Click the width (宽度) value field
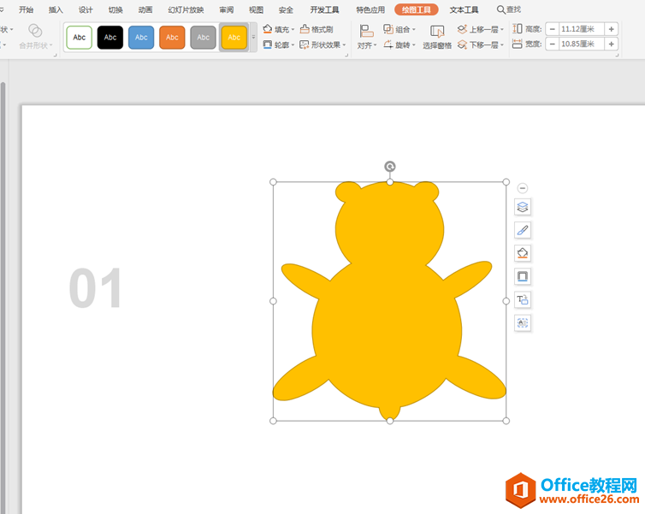 tap(581, 44)
